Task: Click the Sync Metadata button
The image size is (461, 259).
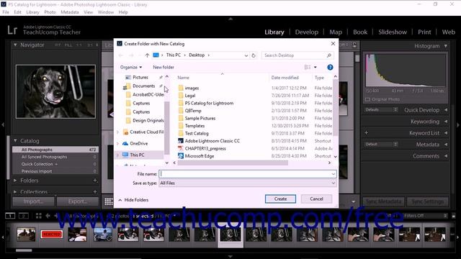Action: click(x=383, y=201)
